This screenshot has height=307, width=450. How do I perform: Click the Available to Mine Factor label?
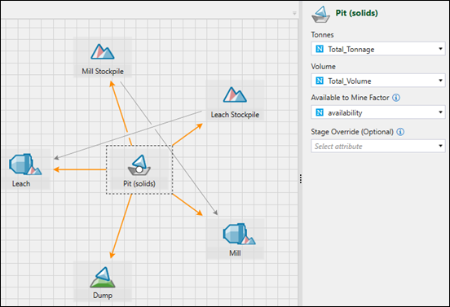tap(350, 98)
